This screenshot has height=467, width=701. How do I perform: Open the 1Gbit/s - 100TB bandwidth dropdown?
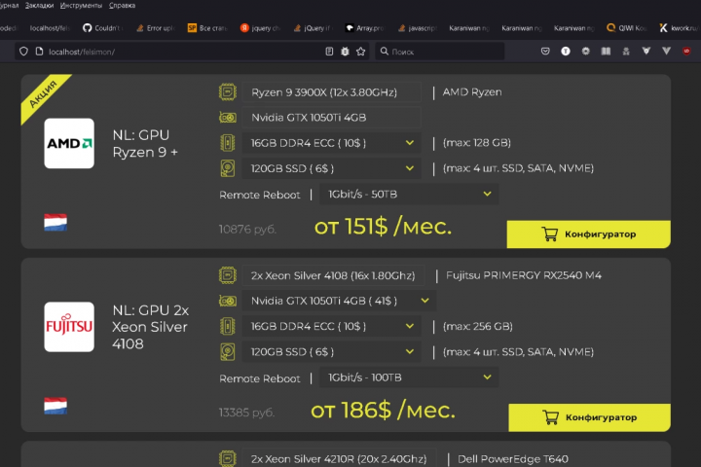point(409,377)
